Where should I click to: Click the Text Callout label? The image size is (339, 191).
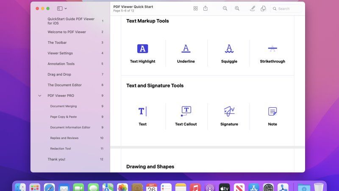click(x=186, y=124)
